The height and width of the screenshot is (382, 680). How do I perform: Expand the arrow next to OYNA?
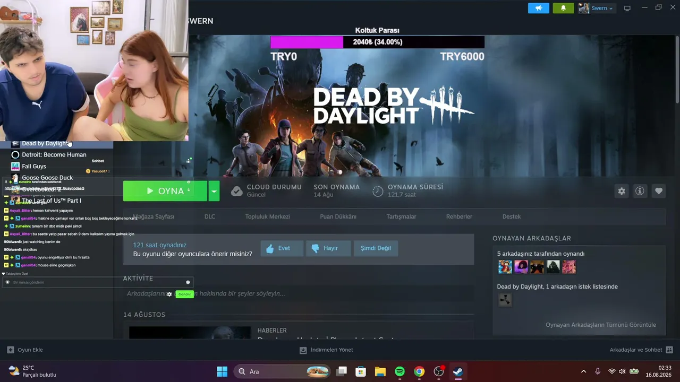tap(214, 191)
